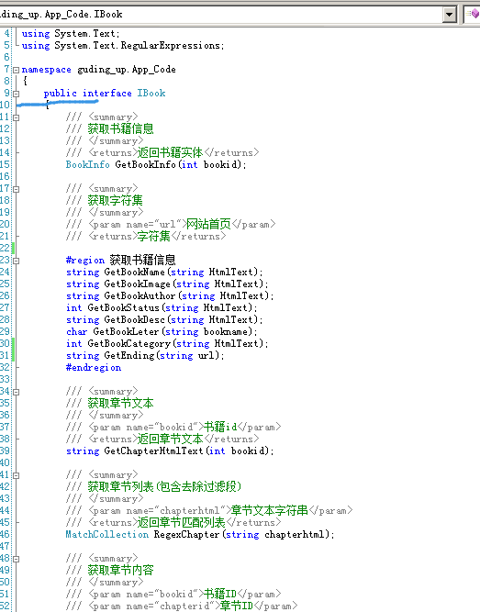Click the GetBookImage method declaration
The width and height of the screenshot is (480, 612).
click(167, 284)
